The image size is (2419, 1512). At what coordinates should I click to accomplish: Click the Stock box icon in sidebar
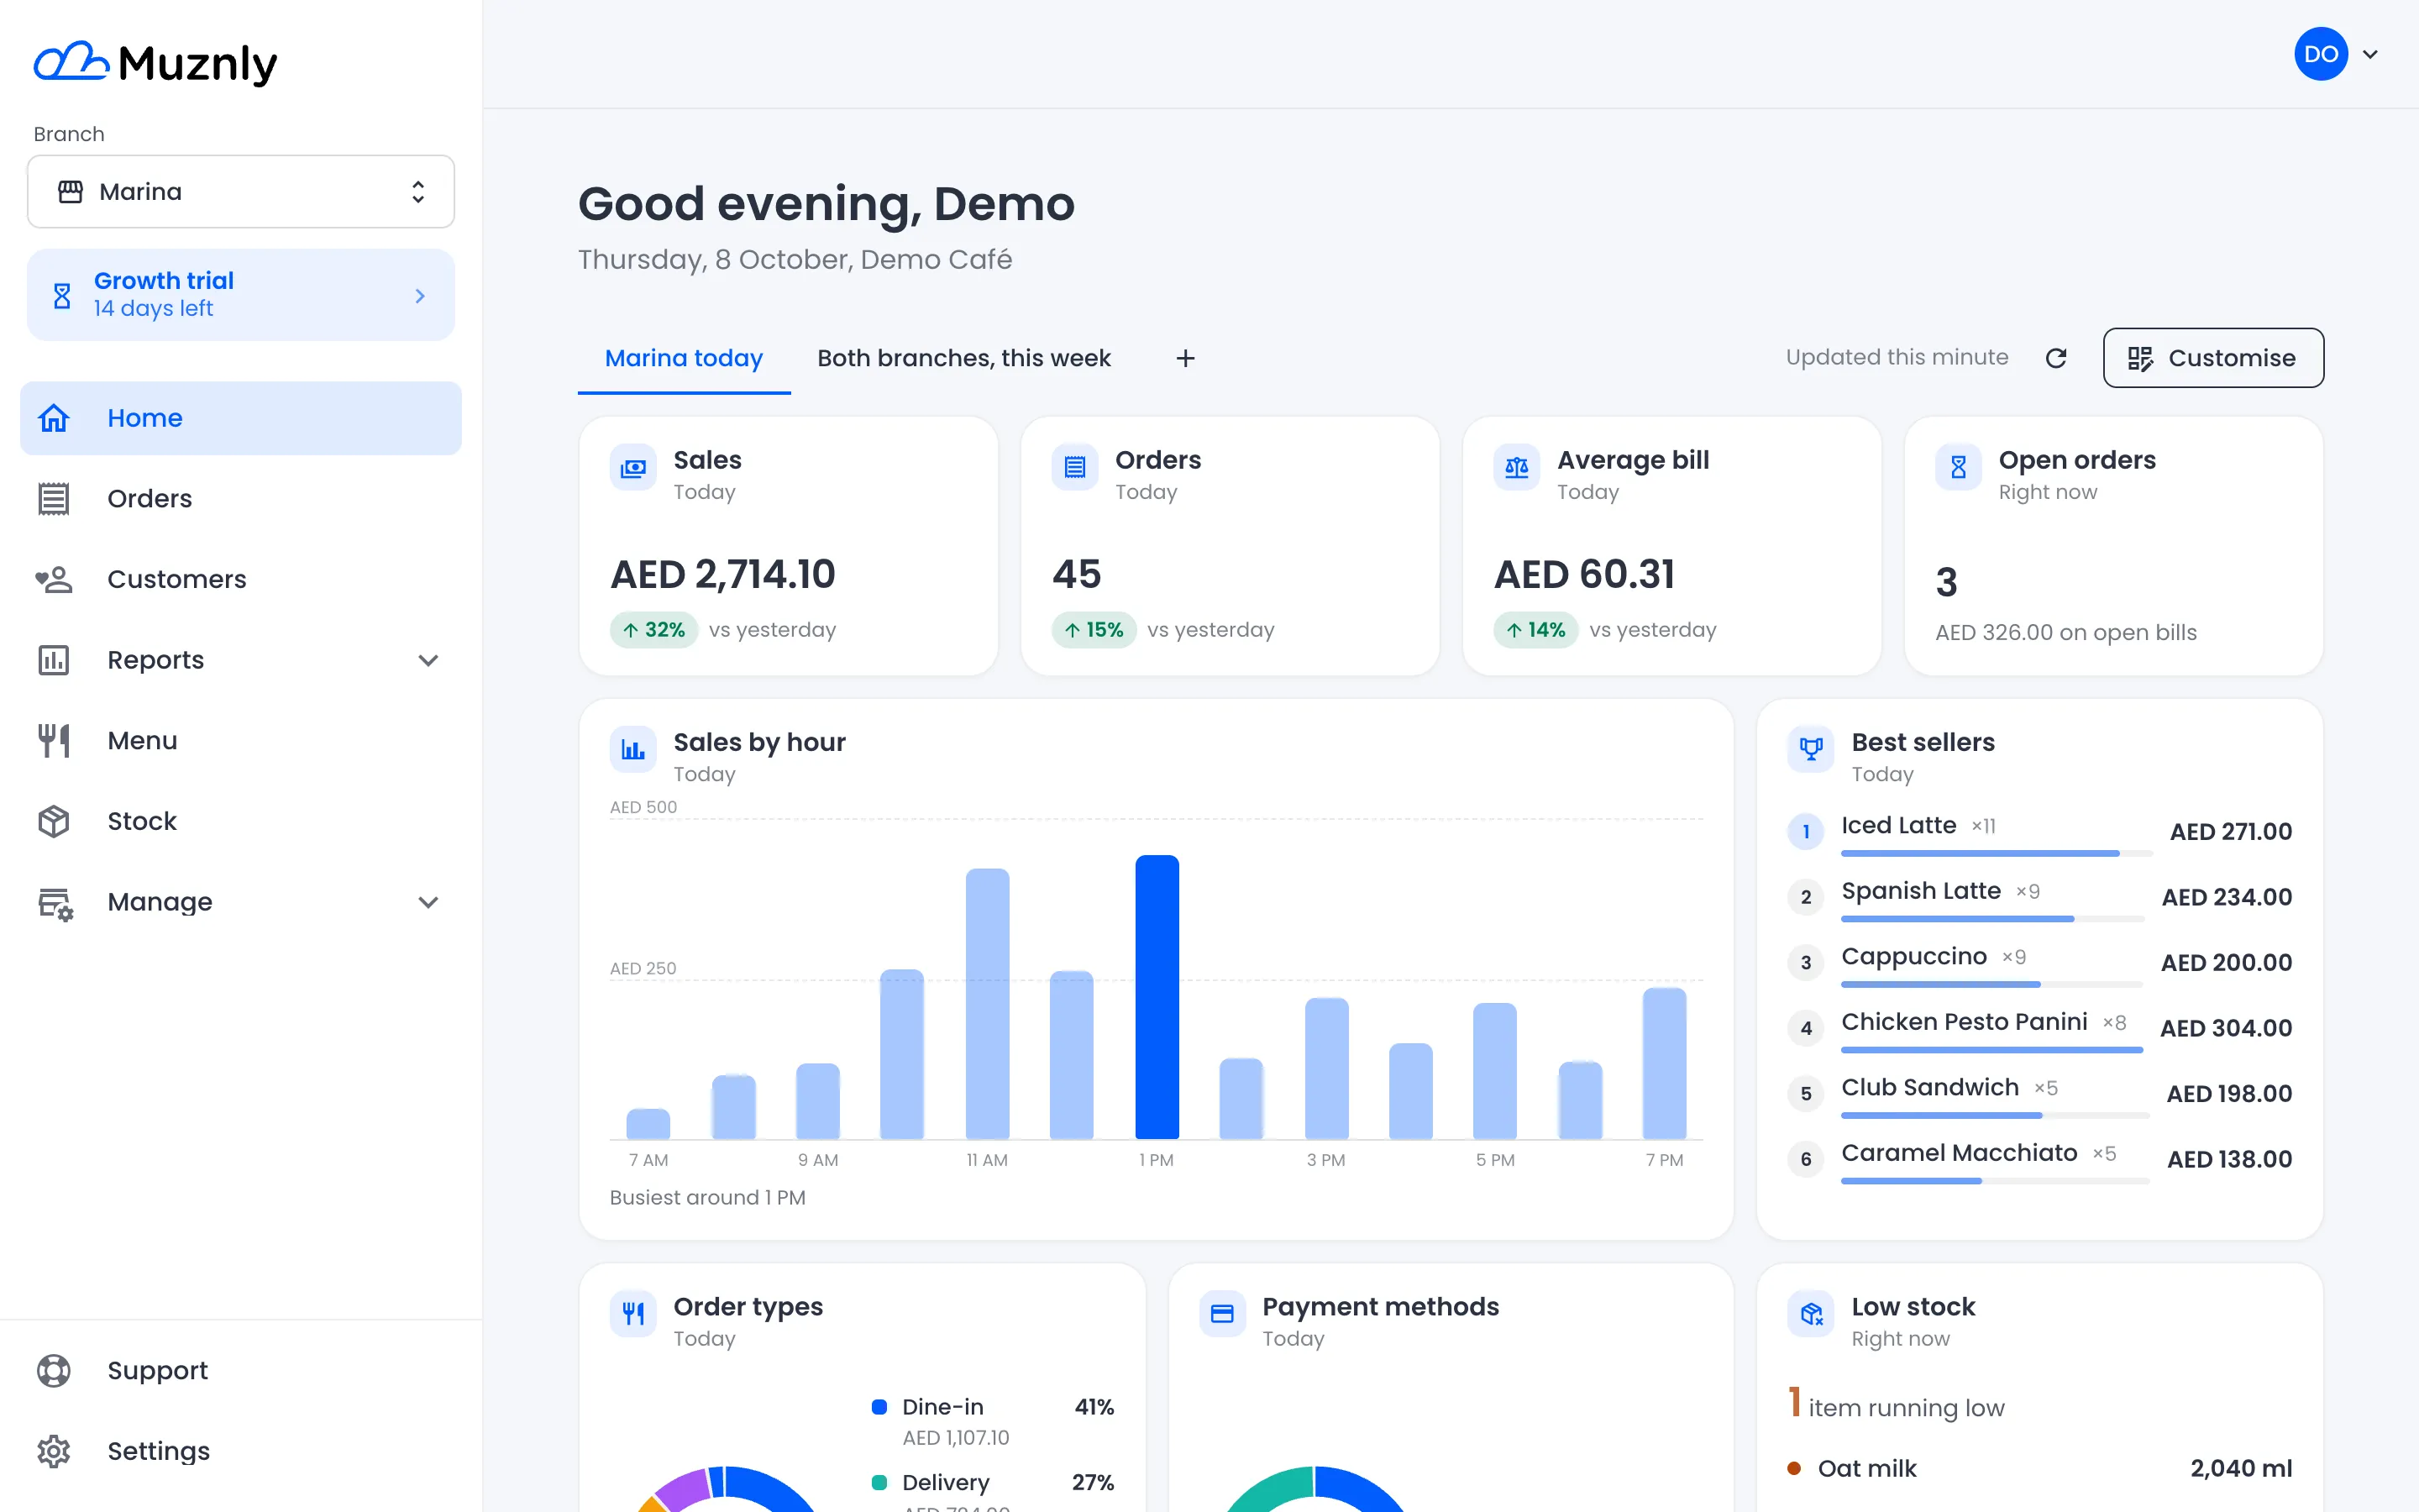click(x=54, y=821)
